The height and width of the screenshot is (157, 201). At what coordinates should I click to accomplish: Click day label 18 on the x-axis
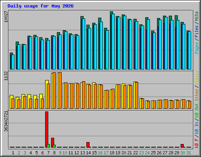pyautogui.click(x=112, y=153)
